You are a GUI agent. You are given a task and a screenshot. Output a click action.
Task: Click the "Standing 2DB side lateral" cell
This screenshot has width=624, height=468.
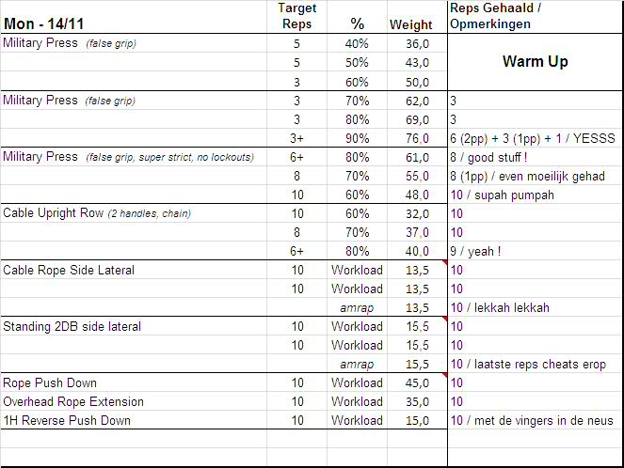(x=75, y=326)
